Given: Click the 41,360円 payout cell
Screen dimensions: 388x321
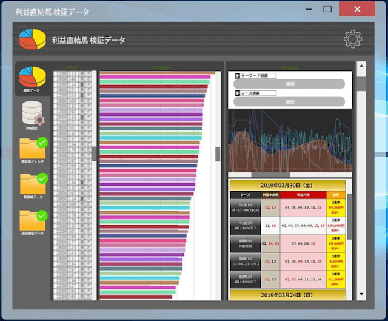Looking at the screenshot, I should 336,279.
